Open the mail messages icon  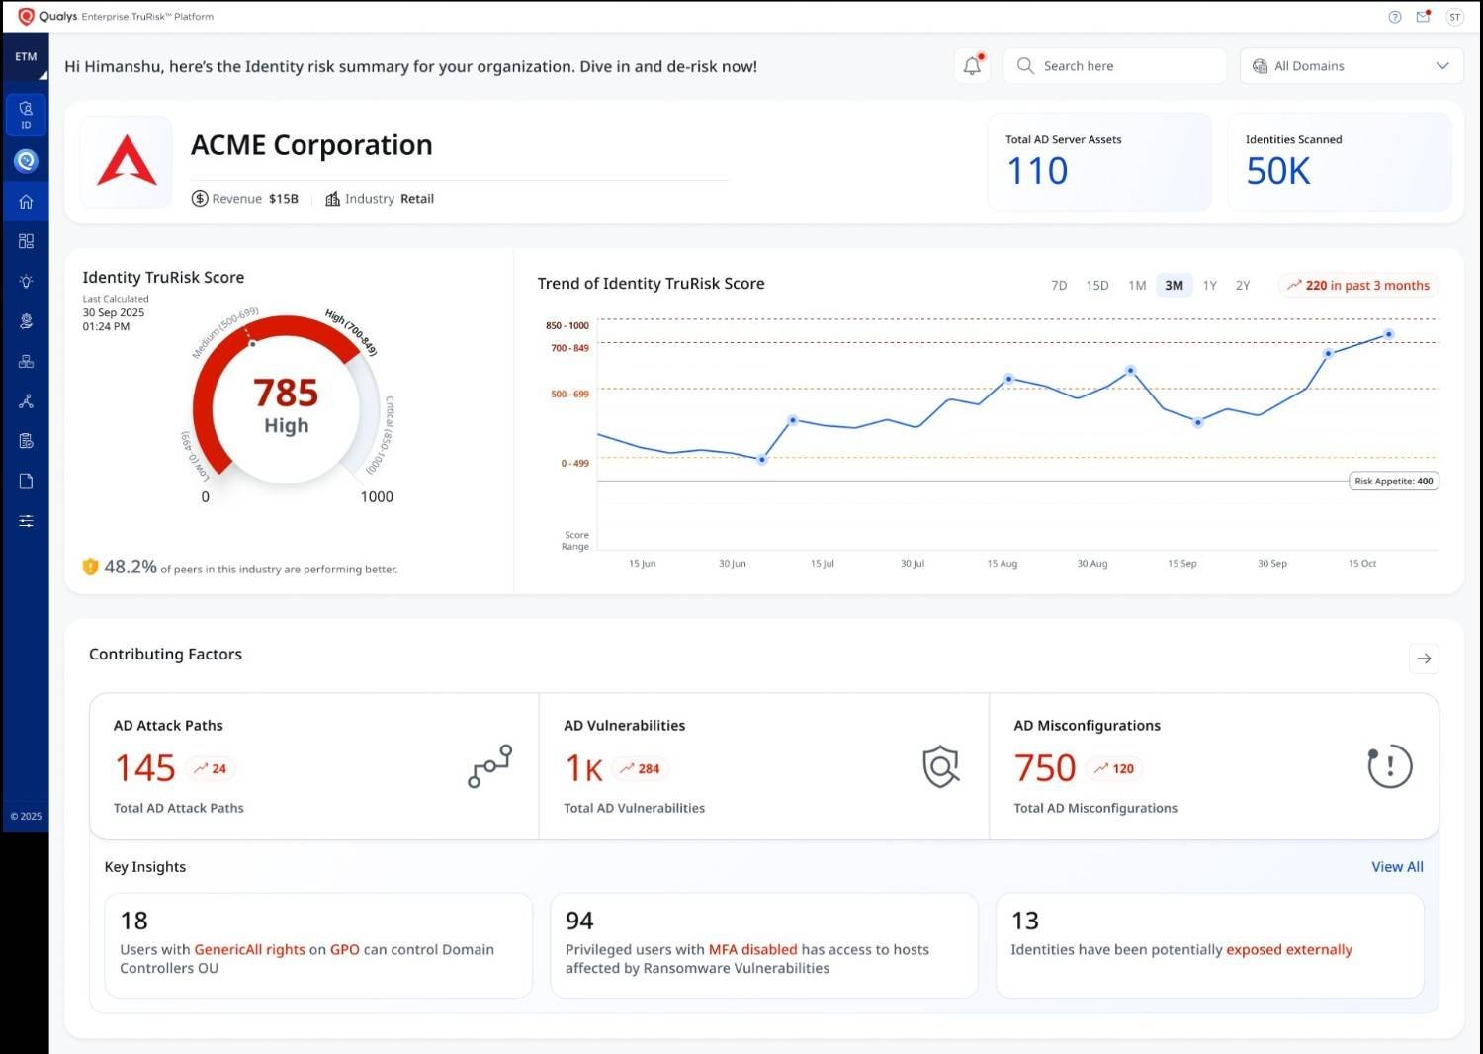pos(1423,17)
